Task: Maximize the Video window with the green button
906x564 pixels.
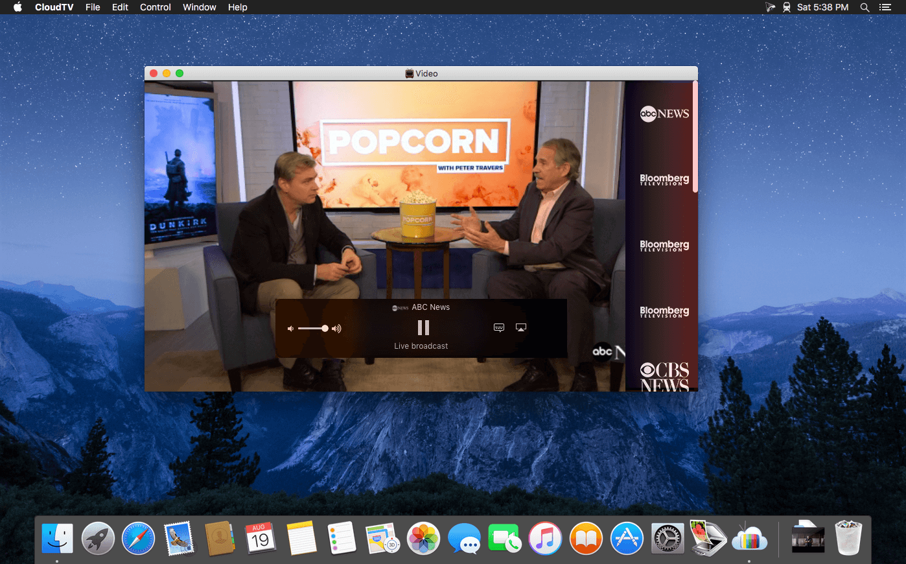Action: (x=180, y=73)
